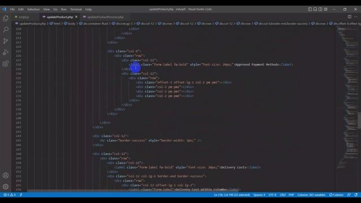The width and height of the screenshot is (361, 203).
Task: Toggle the Panel layout icon
Action: click(x=315, y=9)
